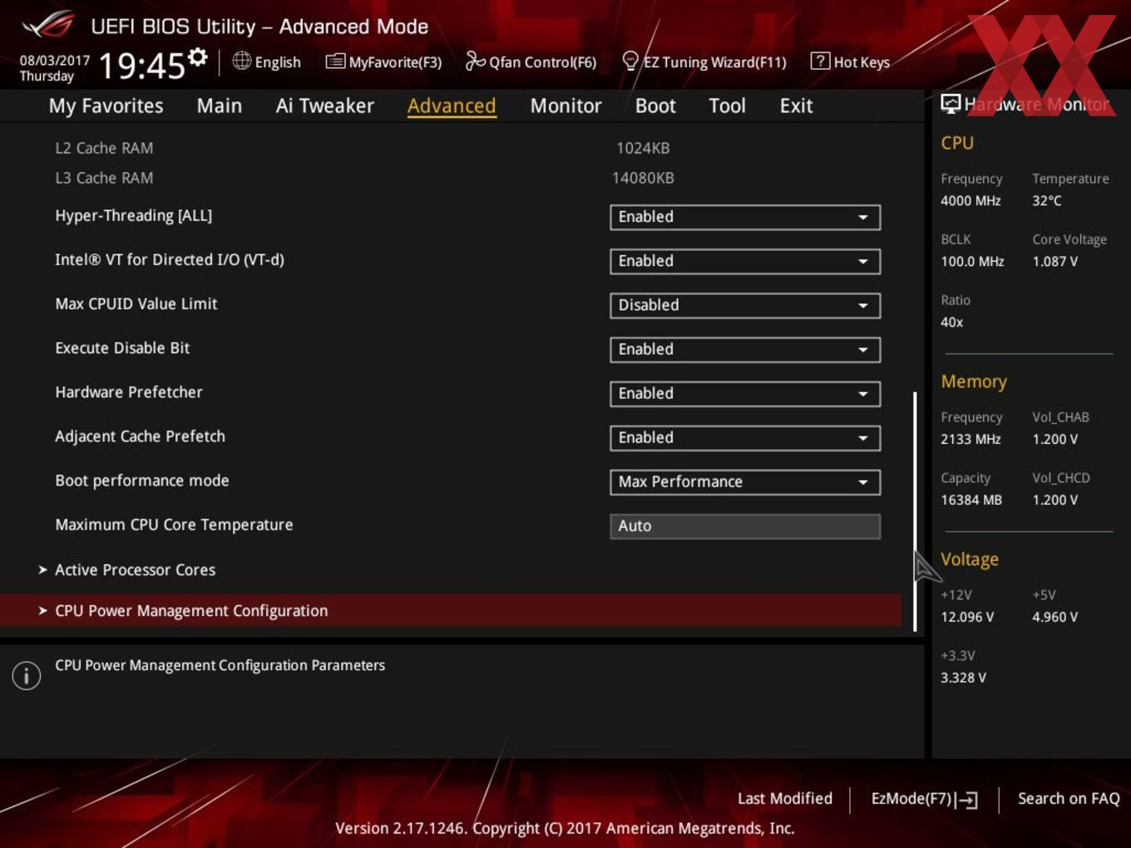Click the Hot Keys question mark icon
The image size is (1131, 848).
pyautogui.click(x=820, y=61)
